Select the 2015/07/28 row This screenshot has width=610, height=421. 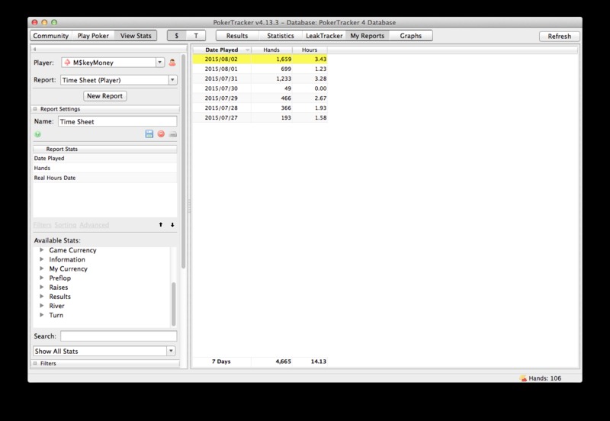pyautogui.click(x=260, y=108)
